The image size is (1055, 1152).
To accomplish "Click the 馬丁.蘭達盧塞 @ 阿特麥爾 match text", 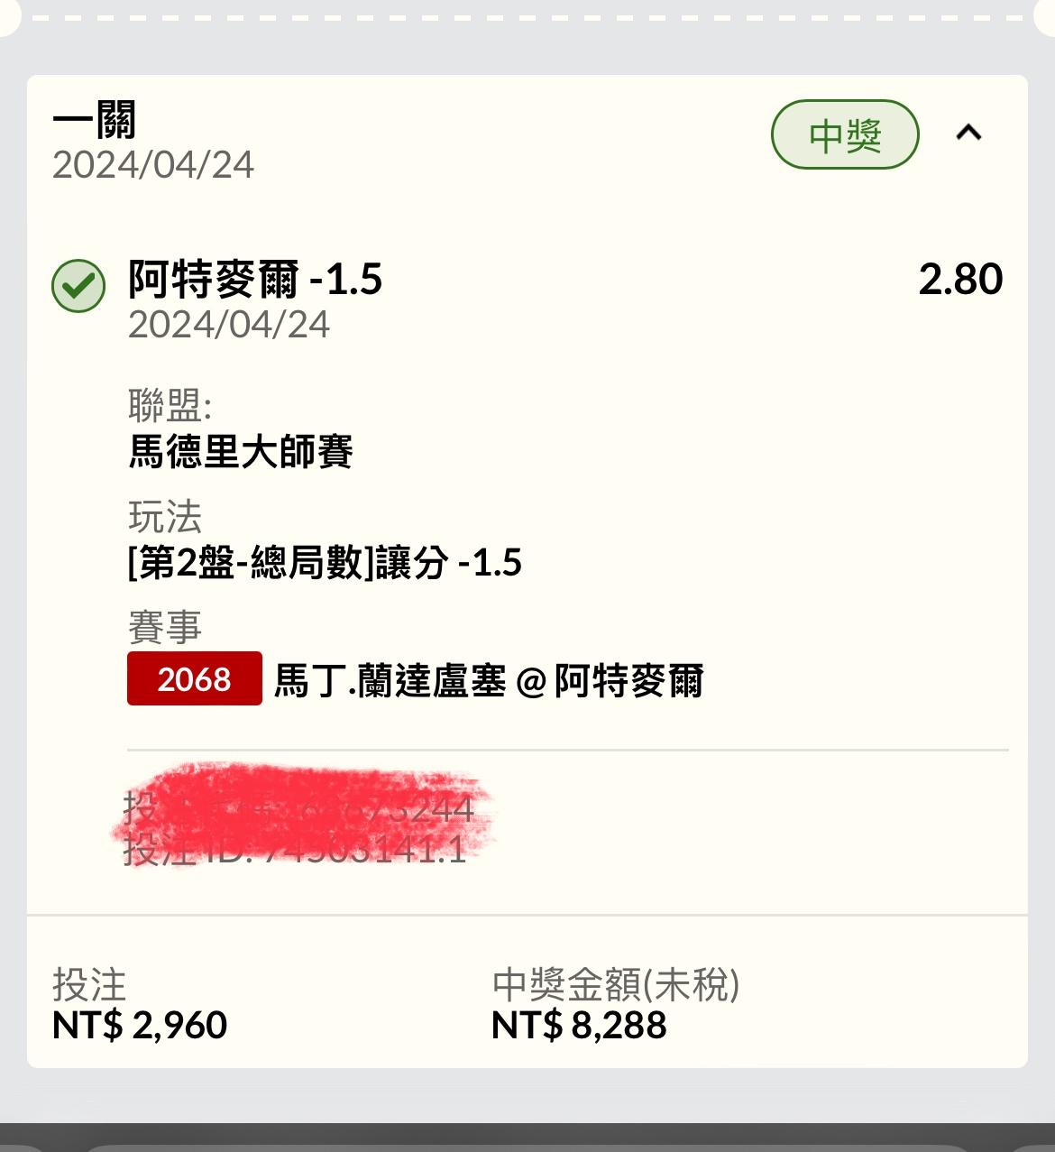I will (x=488, y=680).
